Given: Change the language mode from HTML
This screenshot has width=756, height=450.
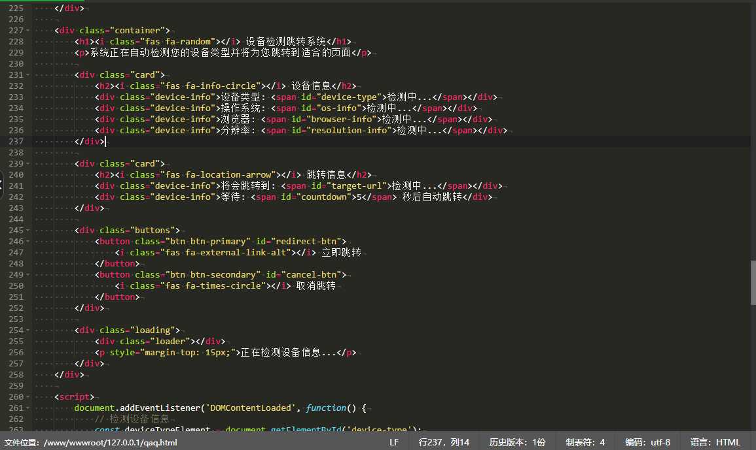Looking at the screenshot, I should tap(715, 442).
